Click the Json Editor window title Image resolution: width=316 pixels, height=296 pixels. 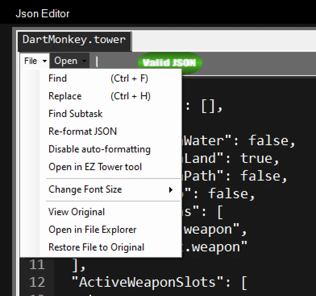click(x=43, y=14)
